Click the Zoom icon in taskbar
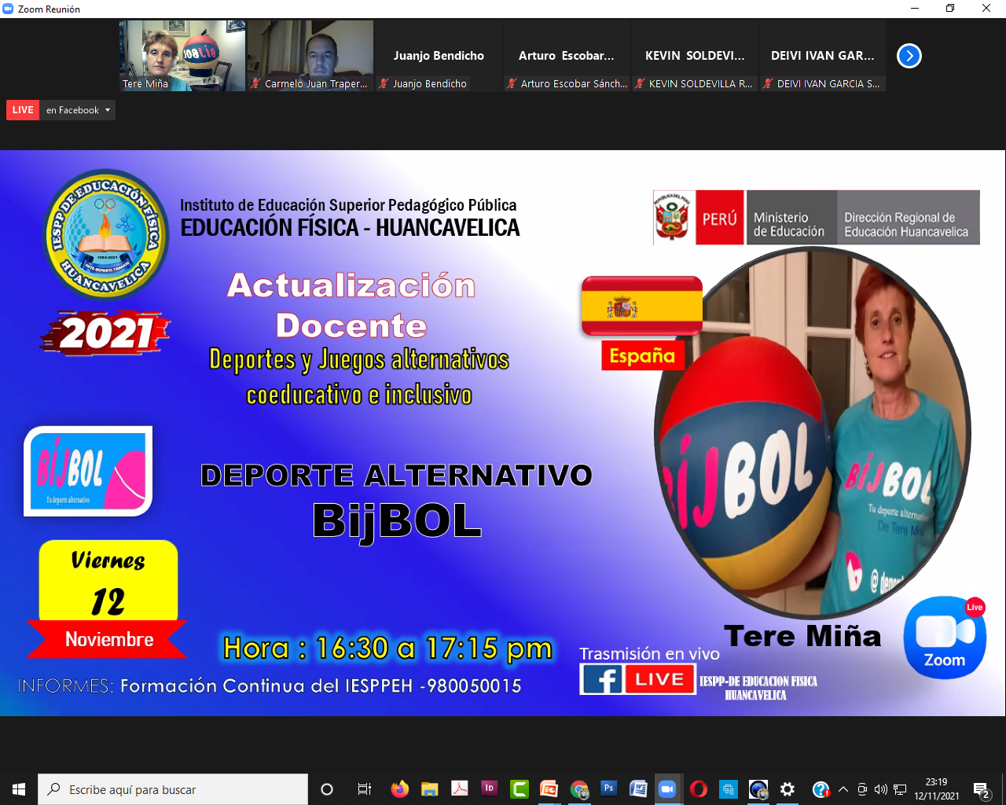 tap(667, 788)
